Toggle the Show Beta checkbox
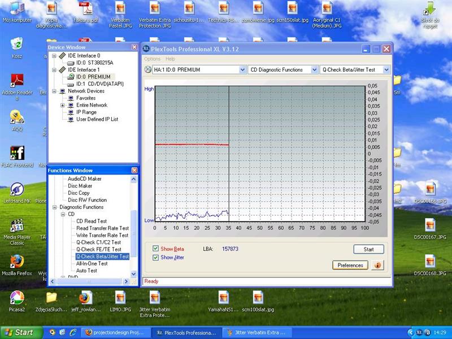Image resolution: width=452 pixels, height=339 pixels. tap(156, 249)
